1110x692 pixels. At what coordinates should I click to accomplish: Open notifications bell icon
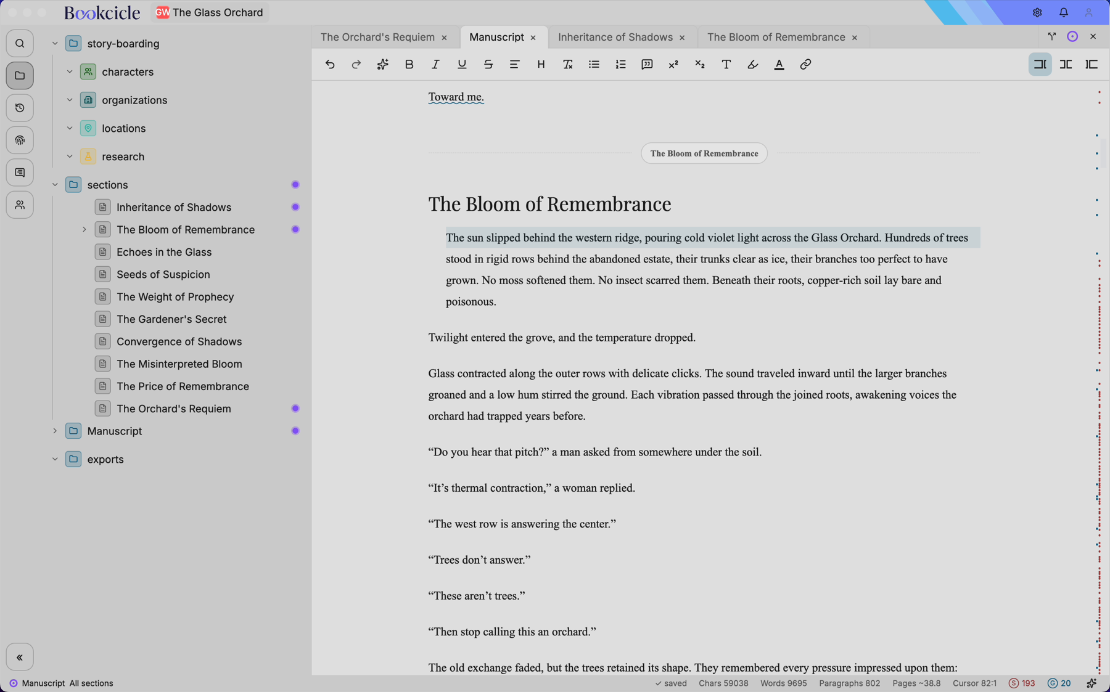[1063, 12]
